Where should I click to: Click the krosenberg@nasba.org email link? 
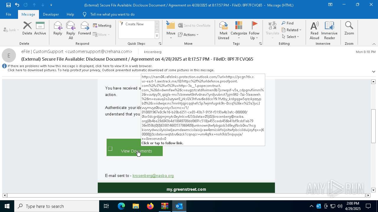[153, 176]
